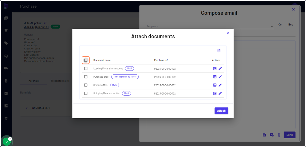Click the To be approved by Trader tag
306x147 pixels.
click(x=125, y=77)
